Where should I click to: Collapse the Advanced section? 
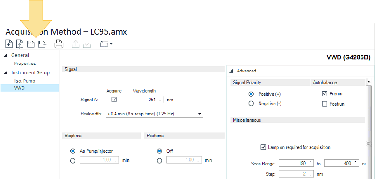231,71
